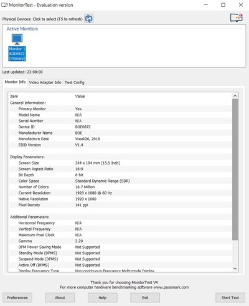Open the Video Adapter Info tab

(45, 82)
